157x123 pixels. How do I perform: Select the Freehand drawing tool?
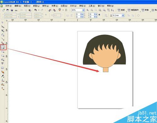[3, 39]
